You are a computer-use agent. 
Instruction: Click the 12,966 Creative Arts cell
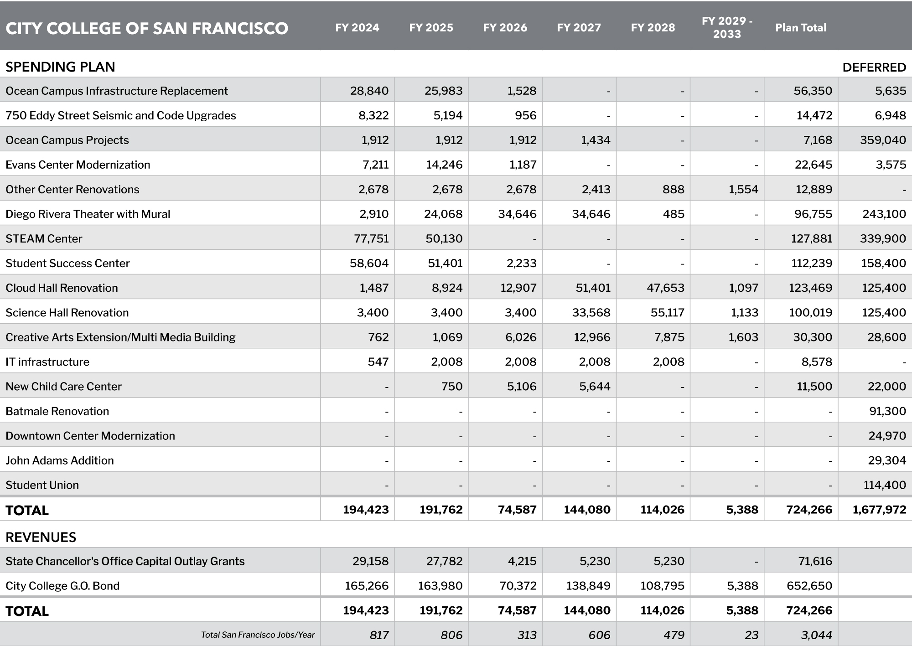(592, 337)
